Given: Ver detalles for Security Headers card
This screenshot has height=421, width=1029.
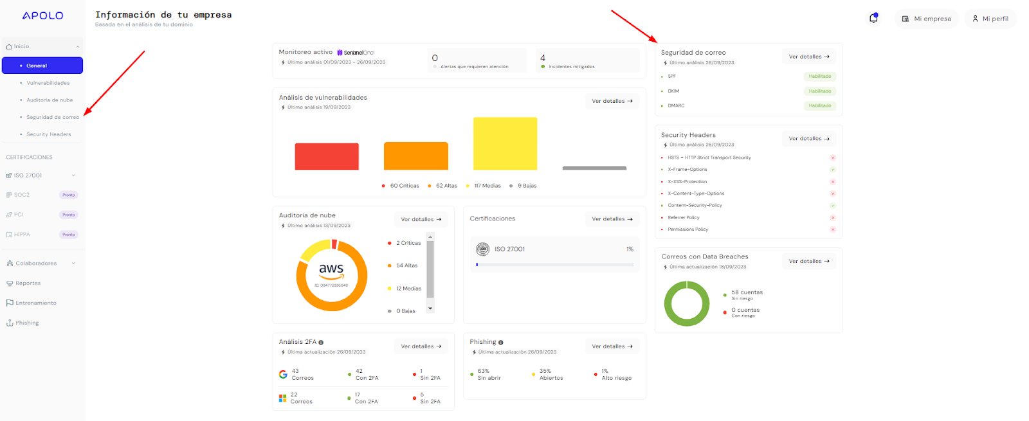Looking at the screenshot, I should [809, 139].
